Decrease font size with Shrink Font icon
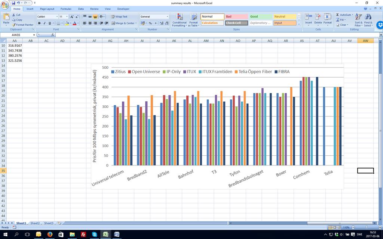Image resolution: width=383 pixels, height=239 pixels. pos(77,16)
